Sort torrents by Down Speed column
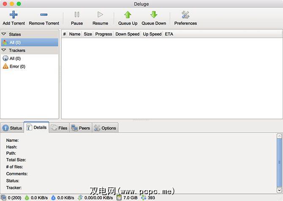Viewport: 283px width, 201px height. pos(128,34)
